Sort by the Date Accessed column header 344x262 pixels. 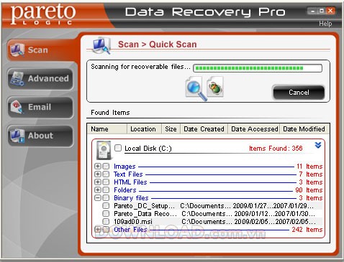pos(254,129)
